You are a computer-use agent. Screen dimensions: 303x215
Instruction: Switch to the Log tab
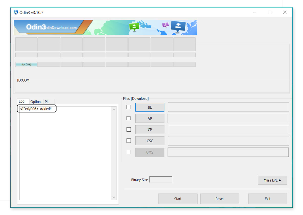point(22,101)
